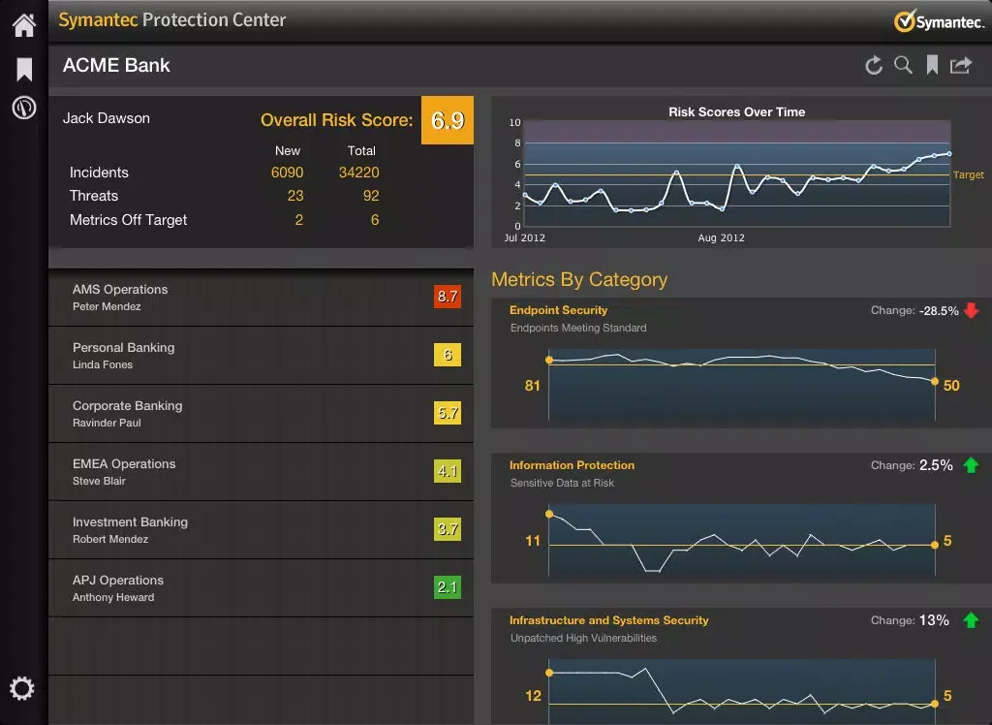The width and height of the screenshot is (992, 725).
Task: Click the Target label on risk chart
Action: 969,174
